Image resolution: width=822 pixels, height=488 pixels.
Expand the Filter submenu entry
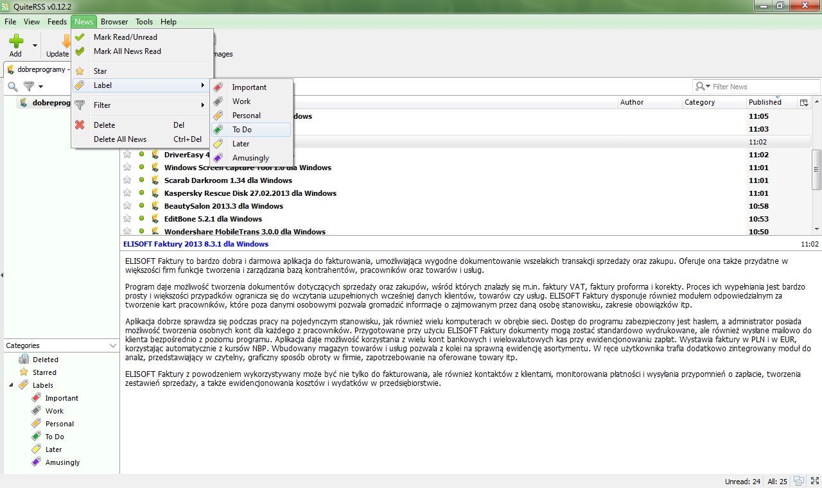pyautogui.click(x=142, y=105)
